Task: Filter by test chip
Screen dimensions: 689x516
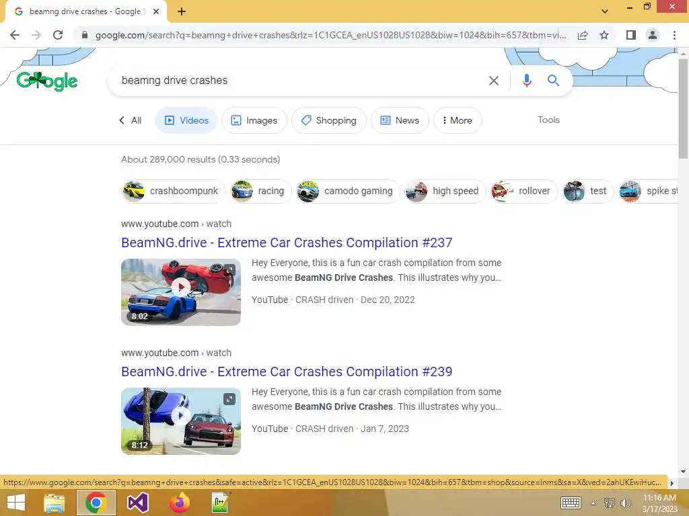Action: [x=587, y=191]
